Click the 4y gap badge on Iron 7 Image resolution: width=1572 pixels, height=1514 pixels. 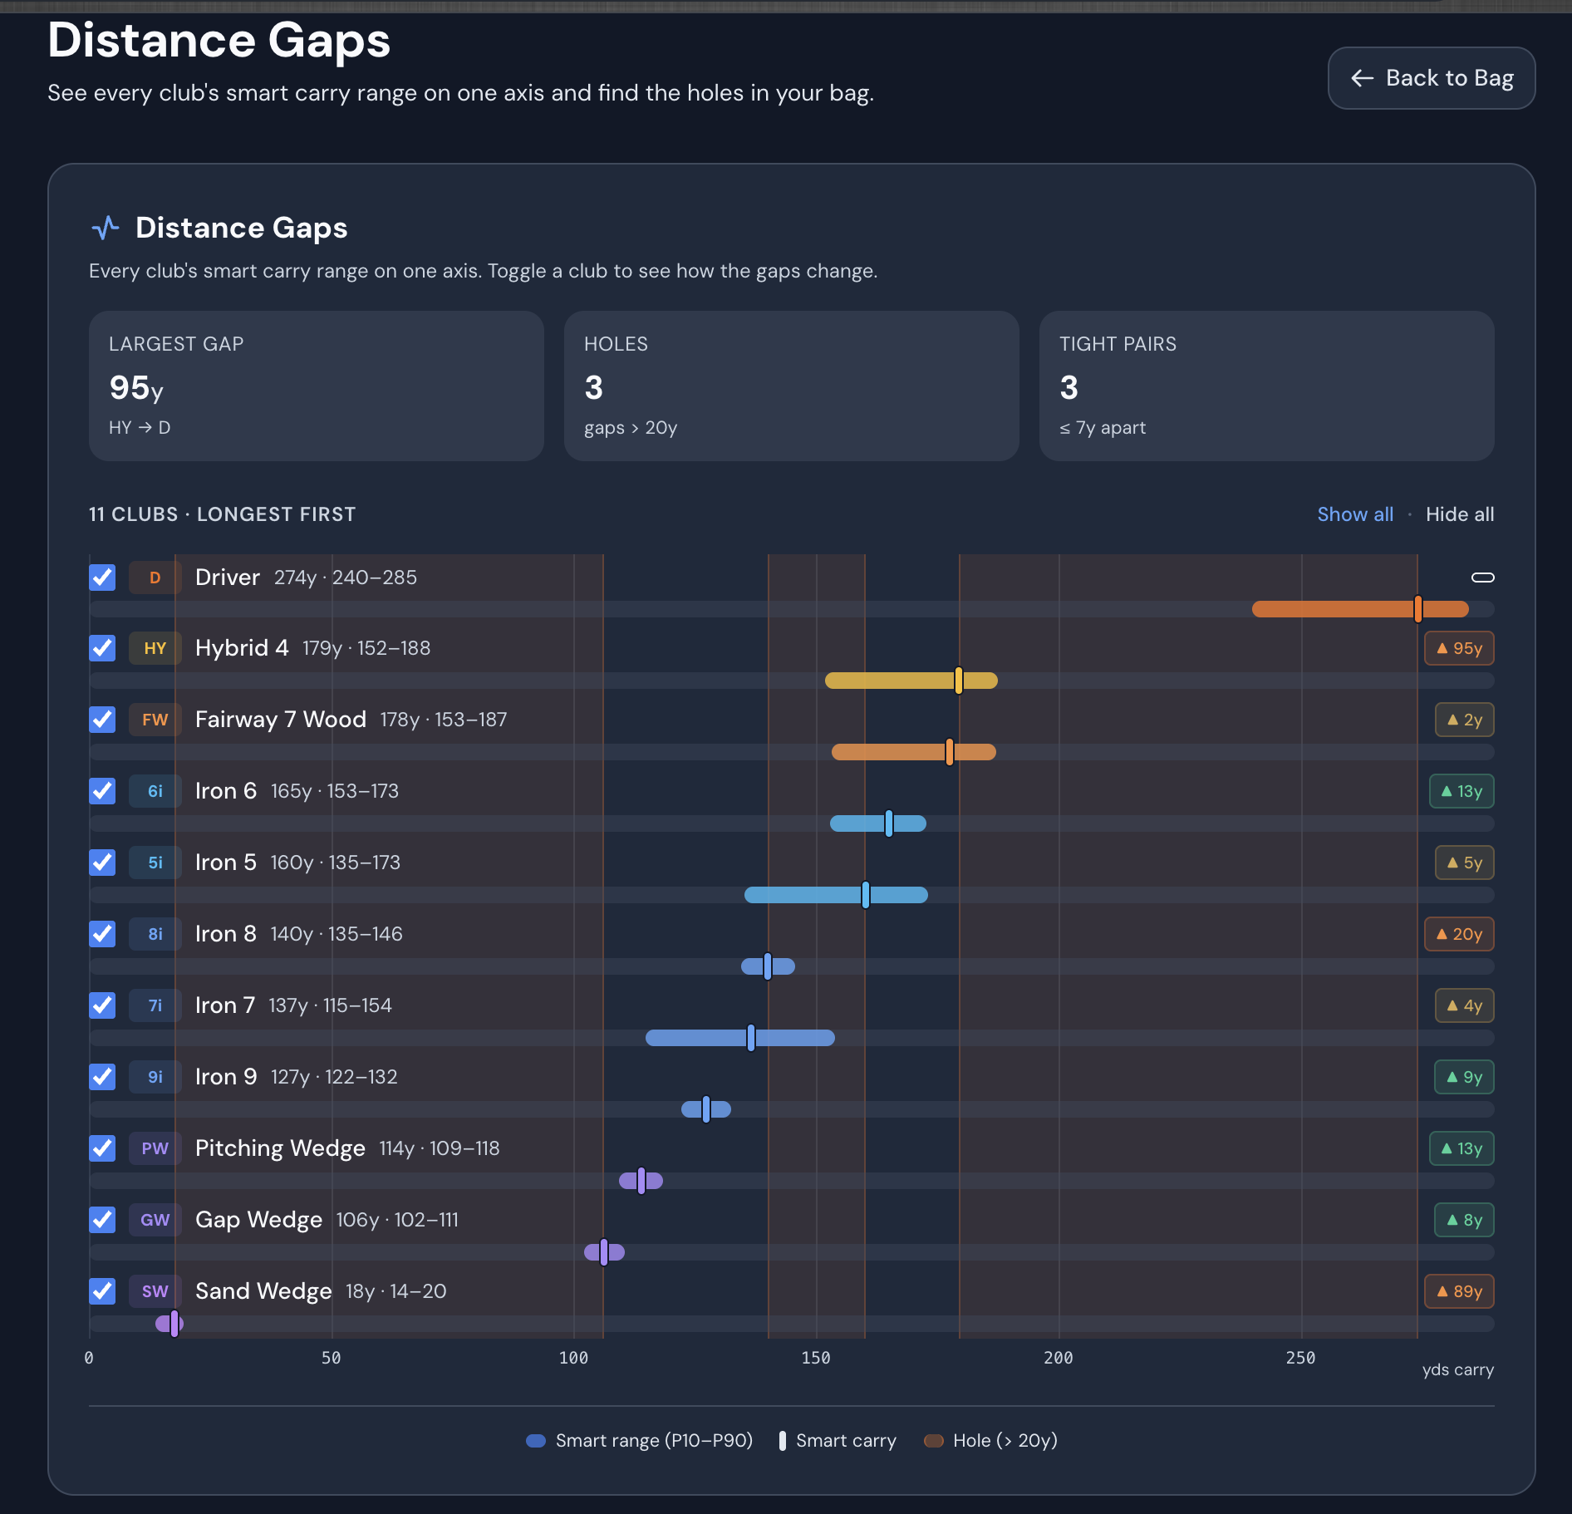pos(1464,1006)
